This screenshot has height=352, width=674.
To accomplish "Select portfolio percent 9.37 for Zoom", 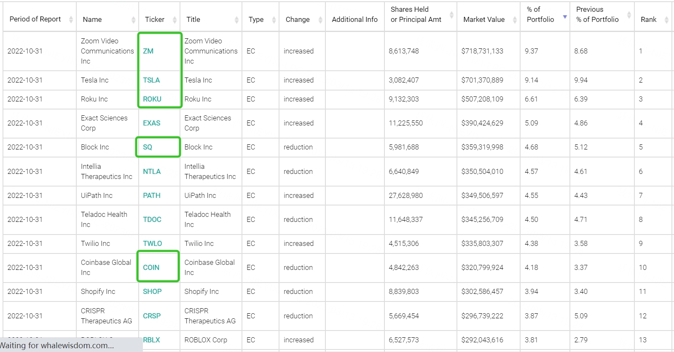I will [532, 51].
